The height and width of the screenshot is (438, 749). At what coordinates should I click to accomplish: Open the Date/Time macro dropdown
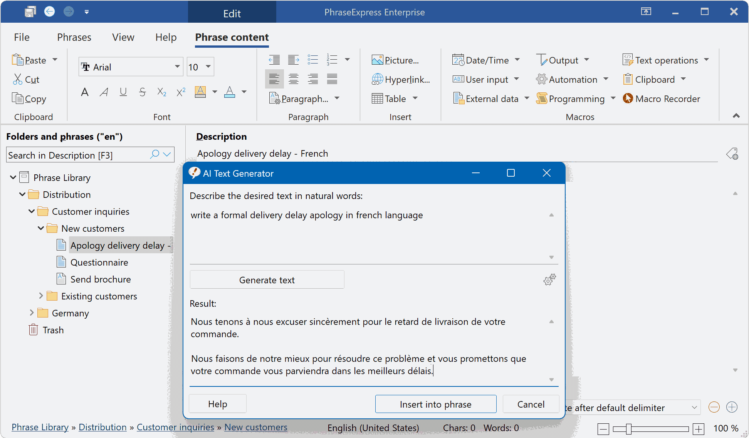tap(517, 60)
